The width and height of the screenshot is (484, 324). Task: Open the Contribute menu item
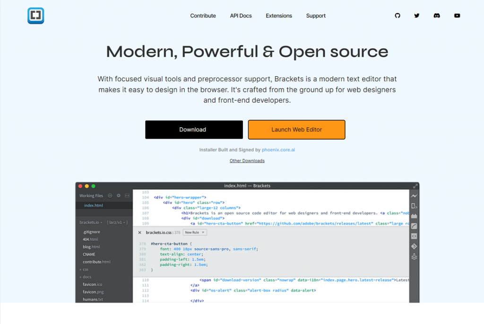[x=203, y=16]
